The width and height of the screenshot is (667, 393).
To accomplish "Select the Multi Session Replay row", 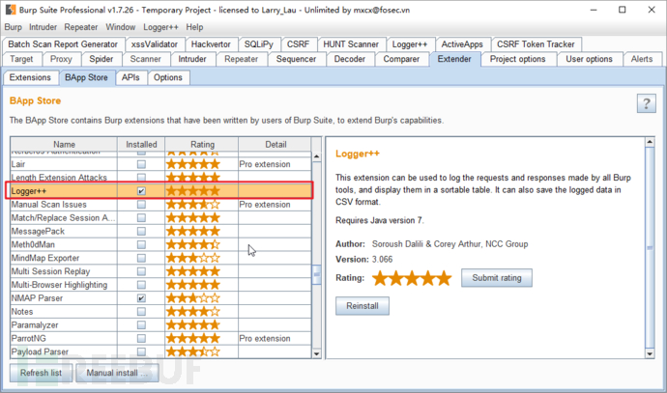I will click(x=161, y=271).
